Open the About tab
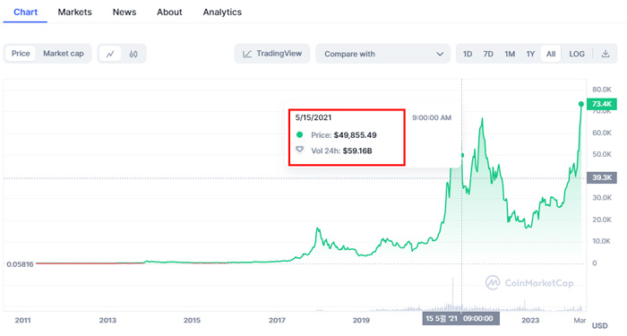The height and width of the screenshot is (336, 627). 169,12
